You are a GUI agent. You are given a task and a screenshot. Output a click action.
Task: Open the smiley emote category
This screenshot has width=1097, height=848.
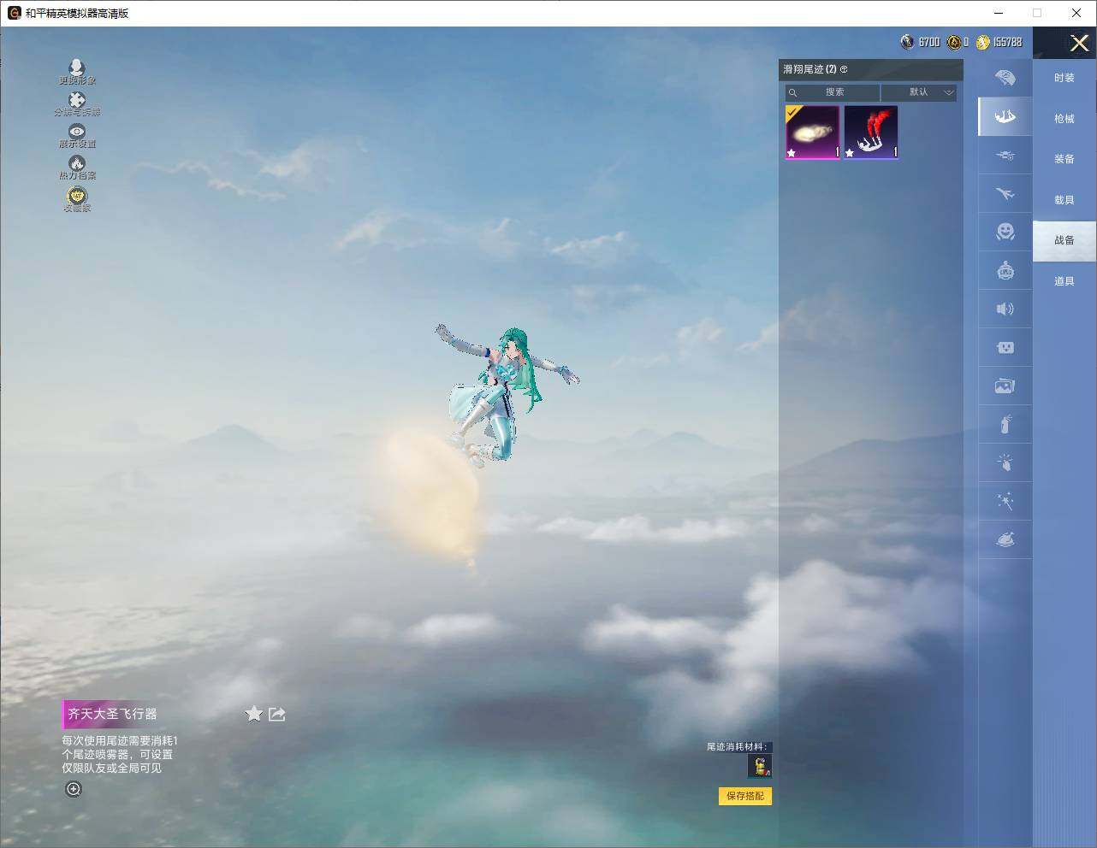click(x=1005, y=232)
